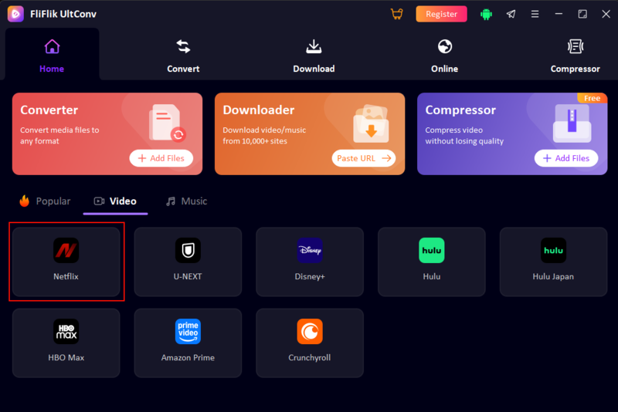Click the Converter document icon
The height and width of the screenshot is (412, 618).
[x=167, y=123]
